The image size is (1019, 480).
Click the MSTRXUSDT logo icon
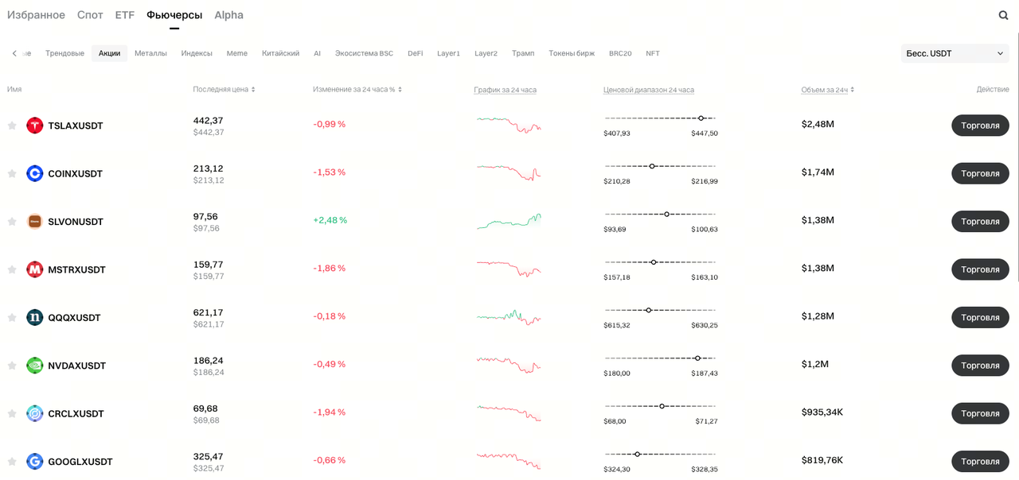pyautogui.click(x=34, y=269)
